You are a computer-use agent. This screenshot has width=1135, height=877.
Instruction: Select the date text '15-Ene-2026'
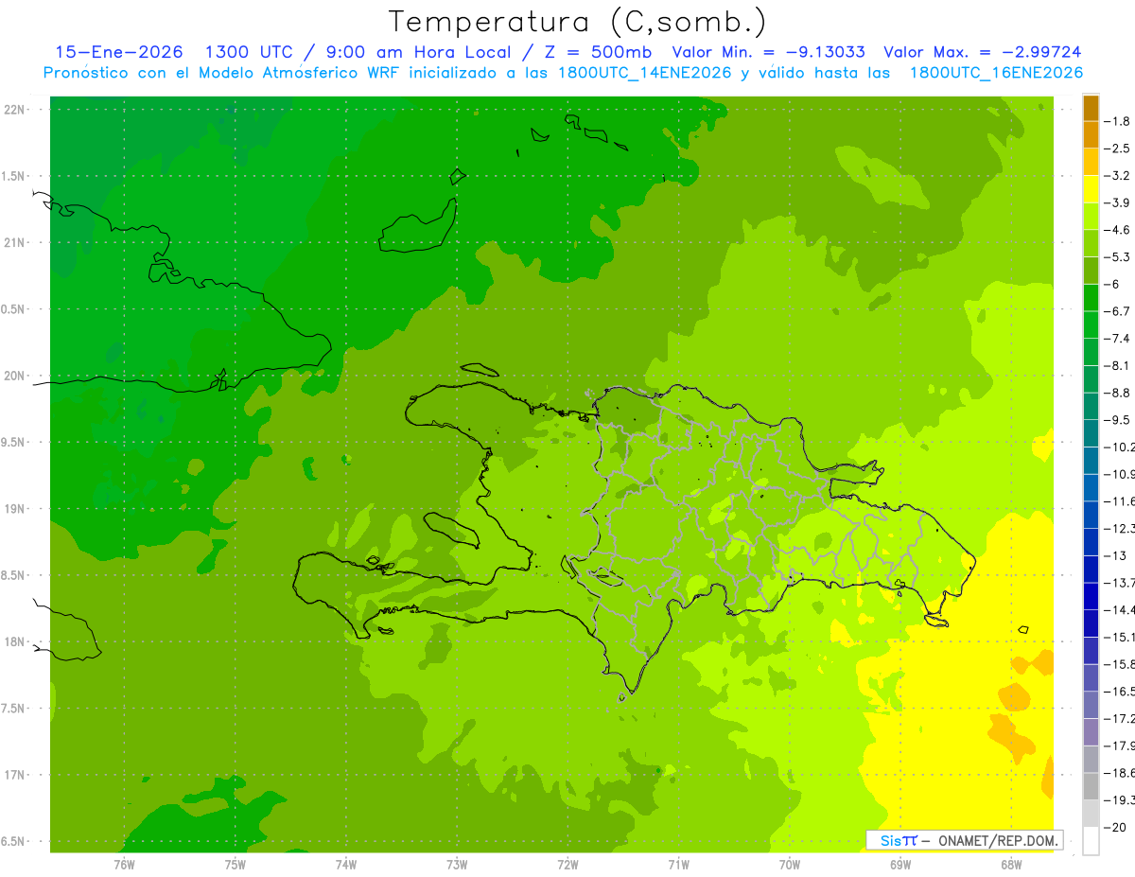pos(118,52)
